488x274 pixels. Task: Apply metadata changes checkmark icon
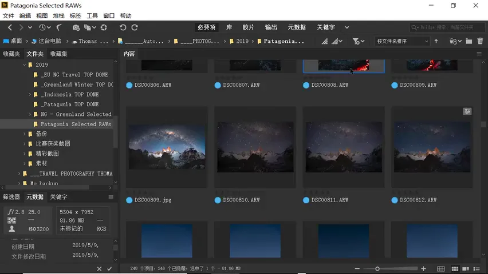click(x=109, y=269)
